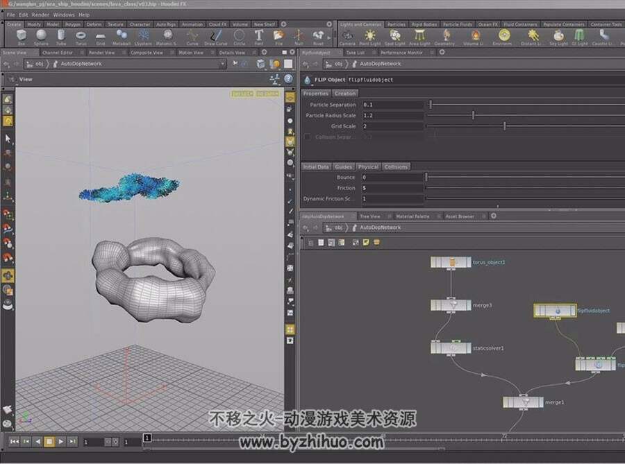Screen dimensions: 625x464
Task: Select the staticsolver1 node
Action: 451,347
